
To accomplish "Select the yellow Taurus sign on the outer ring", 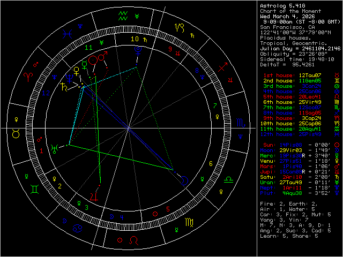I will pyautogui.click(x=16, y=133).
